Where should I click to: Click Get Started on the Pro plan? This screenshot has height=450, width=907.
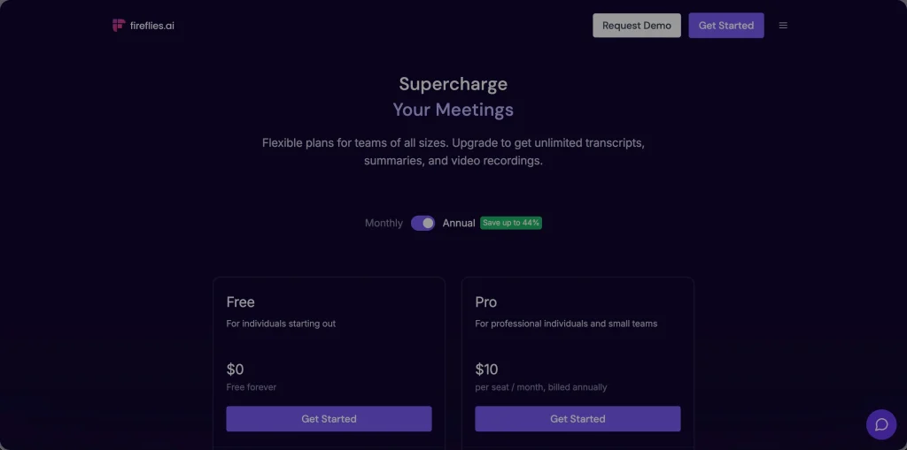coord(578,419)
